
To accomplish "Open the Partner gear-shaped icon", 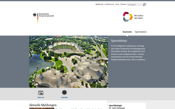I will pos(64,92).
